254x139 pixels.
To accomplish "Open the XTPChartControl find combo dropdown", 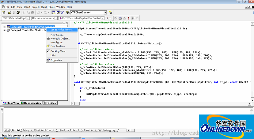I will (105, 13).
